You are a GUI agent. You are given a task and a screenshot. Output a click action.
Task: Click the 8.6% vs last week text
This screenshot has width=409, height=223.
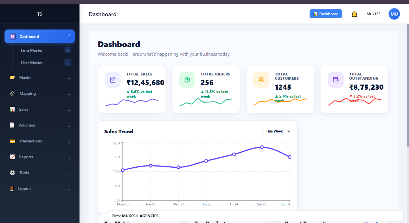(139, 94)
